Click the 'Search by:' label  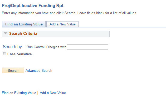[x=13, y=47]
